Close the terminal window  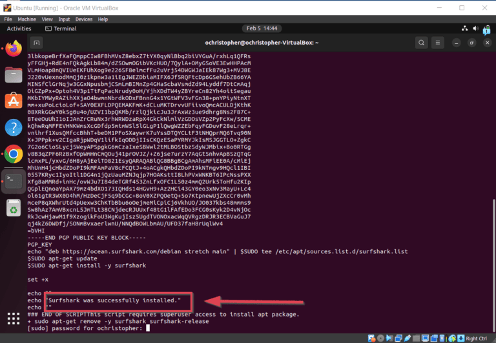tap(487, 43)
